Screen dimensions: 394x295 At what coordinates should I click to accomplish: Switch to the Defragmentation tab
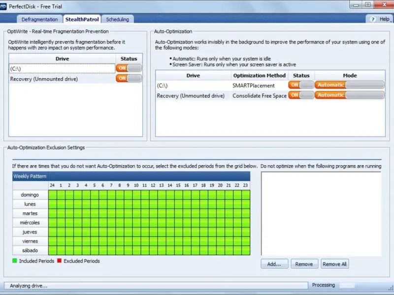[x=39, y=19]
